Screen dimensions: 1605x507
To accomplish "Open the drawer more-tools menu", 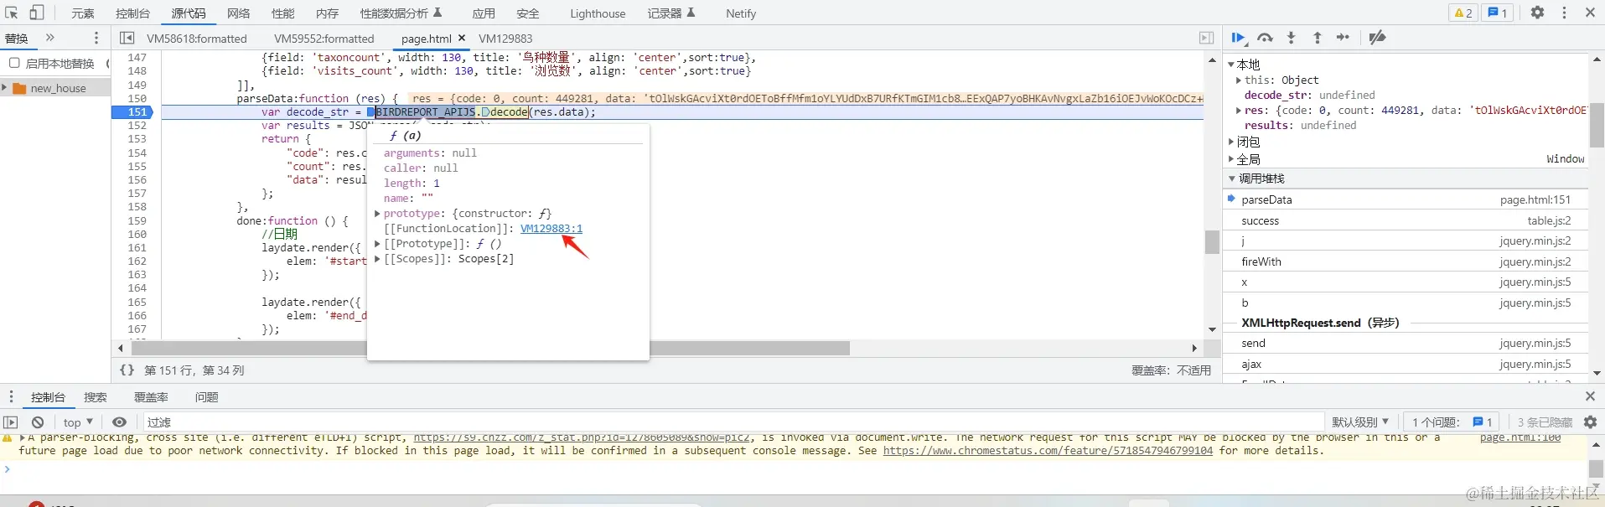I will 11,396.
